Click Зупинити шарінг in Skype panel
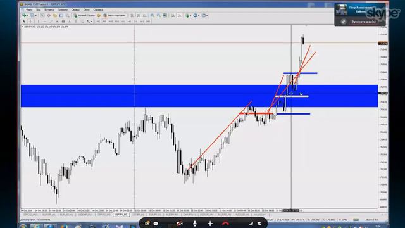 point(363,22)
